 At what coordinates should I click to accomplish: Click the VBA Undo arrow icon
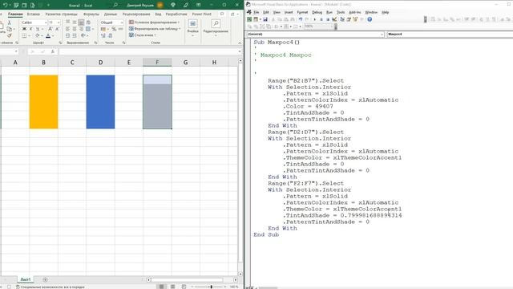coord(301,19)
